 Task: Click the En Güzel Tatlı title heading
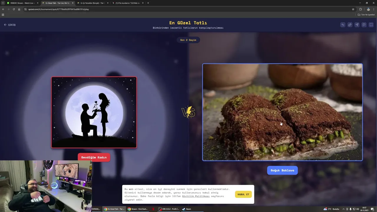coord(188,23)
